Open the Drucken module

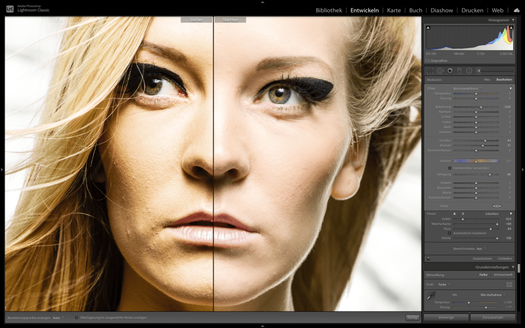pos(472,10)
